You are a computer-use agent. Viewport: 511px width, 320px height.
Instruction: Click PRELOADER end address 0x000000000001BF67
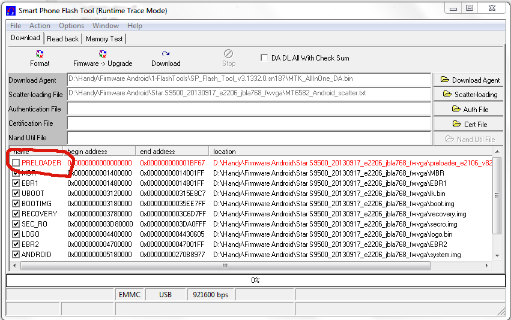click(173, 162)
